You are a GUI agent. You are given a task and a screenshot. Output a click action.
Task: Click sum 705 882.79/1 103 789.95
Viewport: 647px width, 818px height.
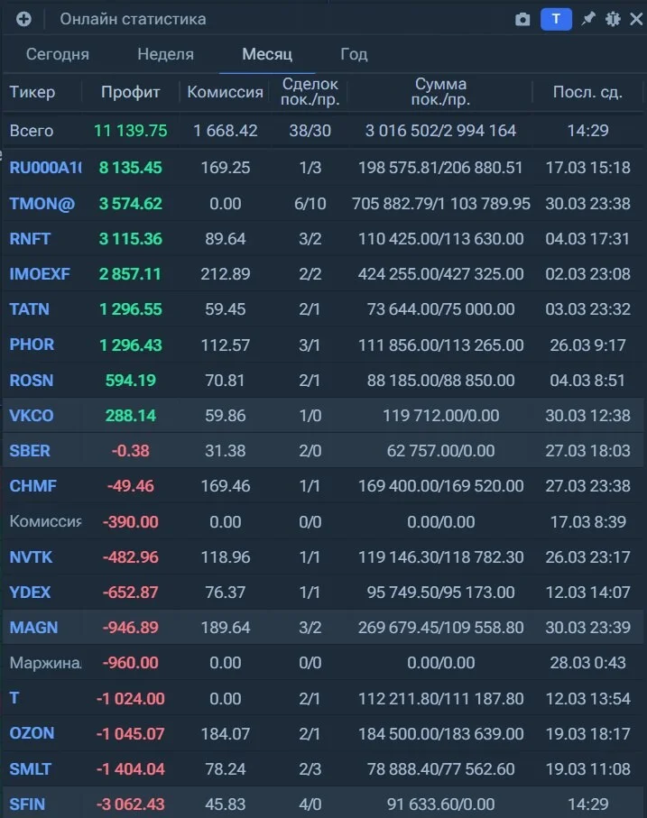pos(440,204)
